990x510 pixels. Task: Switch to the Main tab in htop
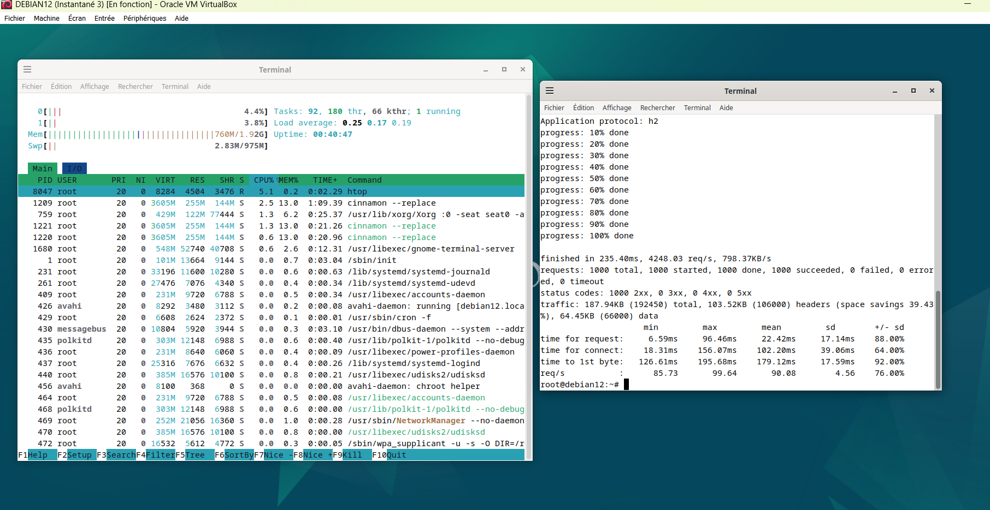pos(42,168)
